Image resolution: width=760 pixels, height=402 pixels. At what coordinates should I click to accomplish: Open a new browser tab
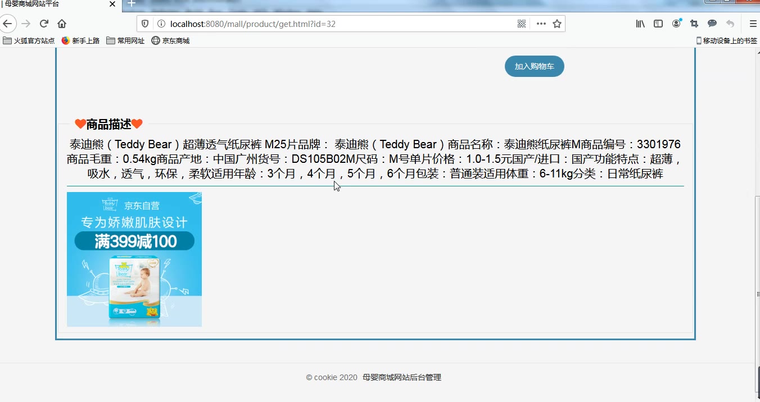pyautogui.click(x=132, y=3)
